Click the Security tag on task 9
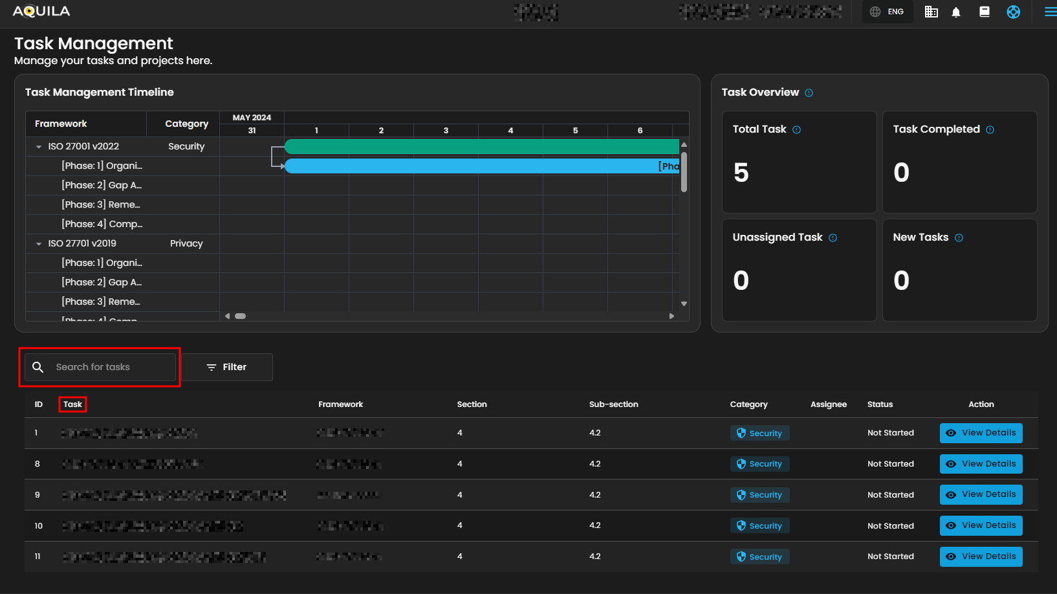This screenshot has height=594, width=1057. pos(759,495)
